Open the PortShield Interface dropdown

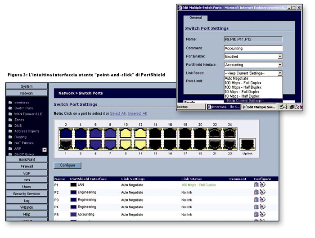[x=253, y=65]
